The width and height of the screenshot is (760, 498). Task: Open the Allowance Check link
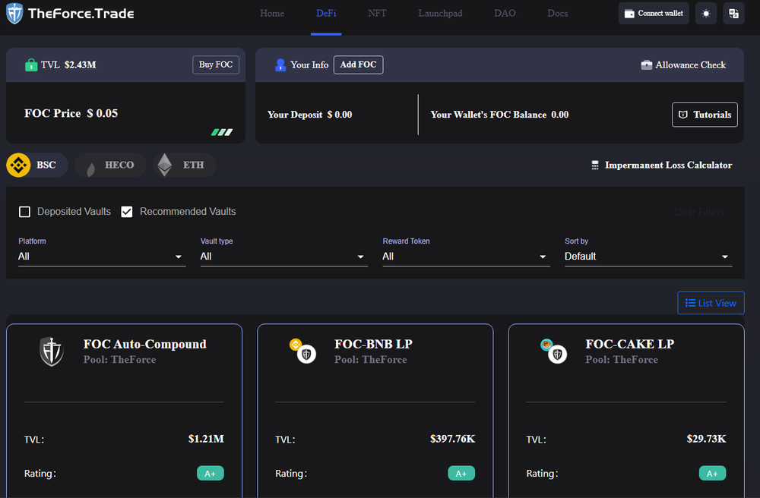pos(683,65)
